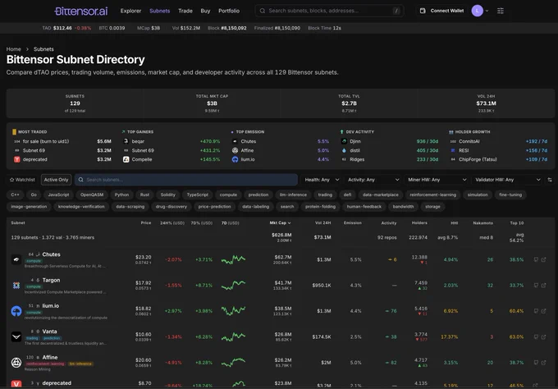Toggle the Watchlist star filter
The image size is (558, 389).
coord(22,180)
